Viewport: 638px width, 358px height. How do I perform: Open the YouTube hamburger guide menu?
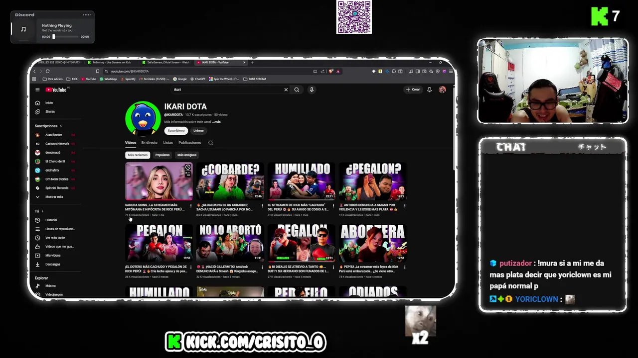pyautogui.click(x=37, y=89)
